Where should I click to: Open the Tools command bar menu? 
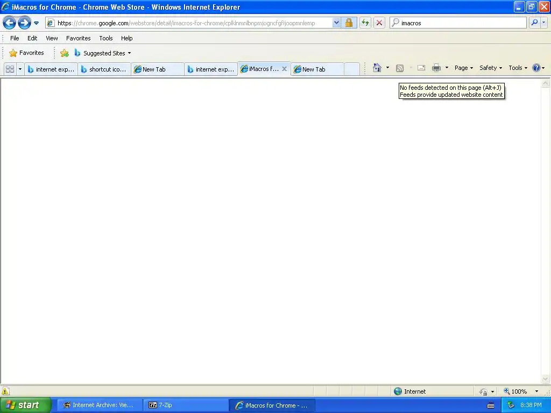(x=518, y=68)
